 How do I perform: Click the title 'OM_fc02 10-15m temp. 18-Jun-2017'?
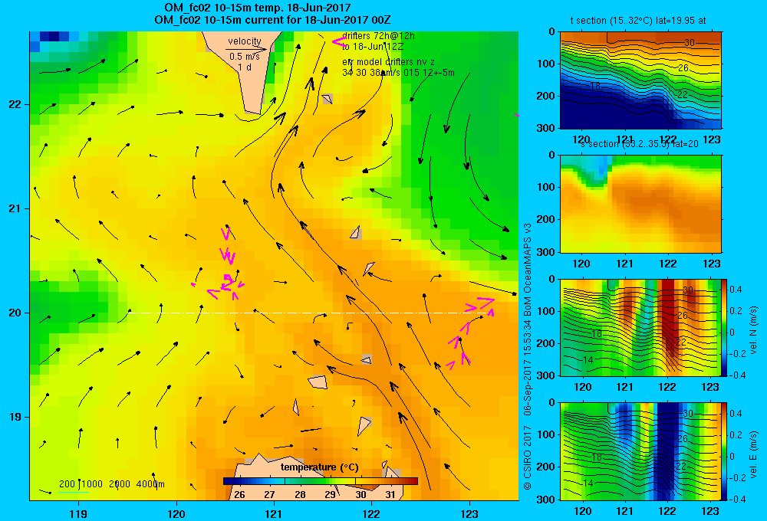(x=257, y=8)
